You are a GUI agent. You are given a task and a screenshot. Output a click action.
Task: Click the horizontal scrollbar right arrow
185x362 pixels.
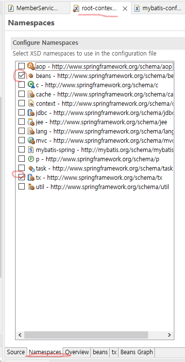[x=169, y=335]
